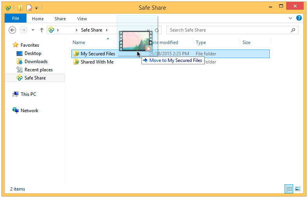The image size is (308, 198).
Task: Switch to large icons view in status bar
Action: coord(297,189)
